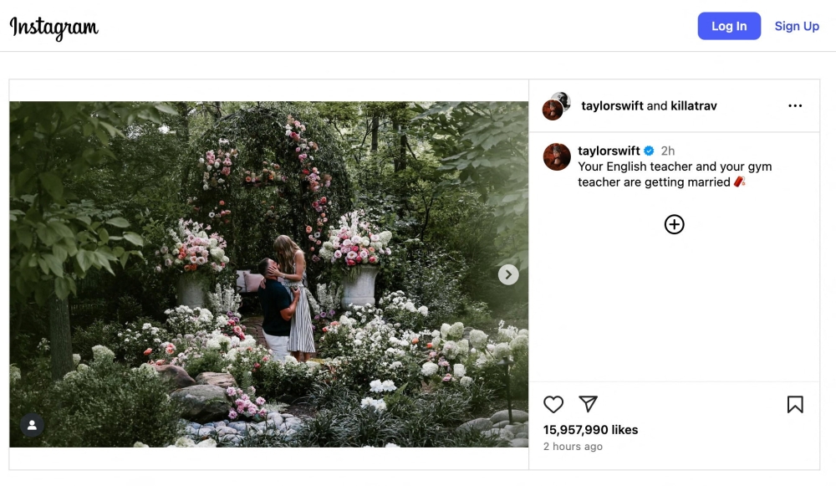Viewport: 836px width, 486px height.
Task: Toggle like by double-tapping heart icon once
Action: [x=553, y=404]
